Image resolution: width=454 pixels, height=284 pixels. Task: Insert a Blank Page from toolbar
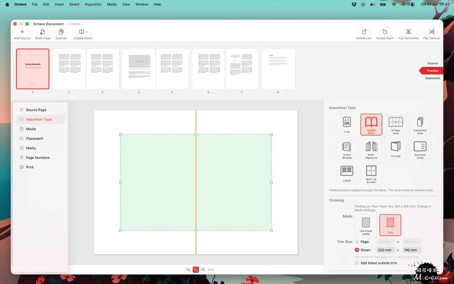pyautogui.click(x=43, y=32)
